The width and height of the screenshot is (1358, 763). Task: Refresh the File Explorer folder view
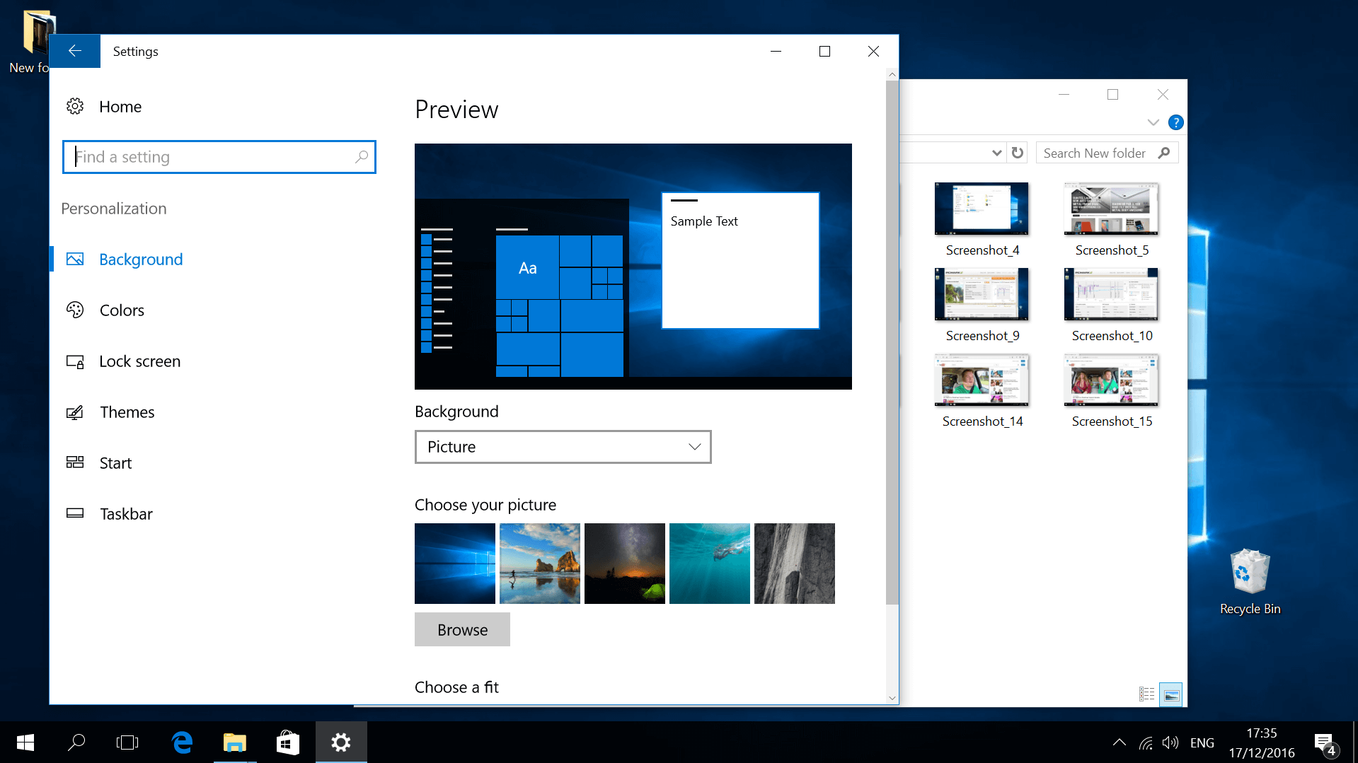coord(1017,153)
